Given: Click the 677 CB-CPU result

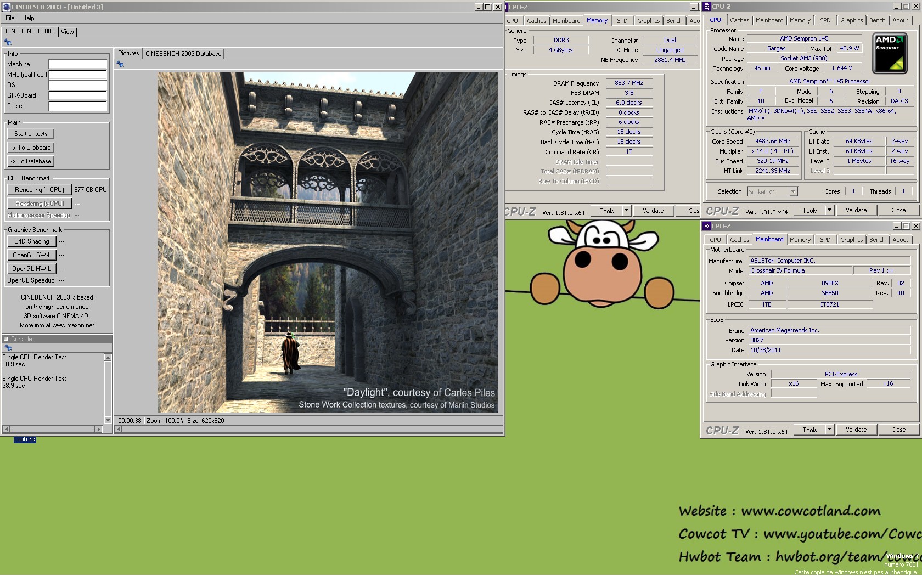Looking at the screenshot, I should pos(91,190).
